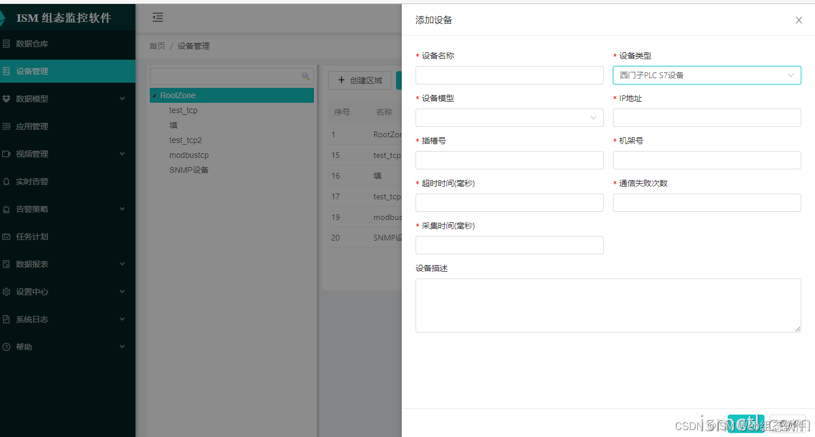
Task: Click the 通信失败次数 input field
Action: pyautogui.click(x=707, y=203)
